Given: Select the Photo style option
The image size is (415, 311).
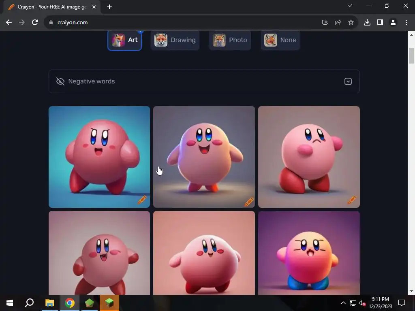Looking at the screenshot, I should click(230, 40).
